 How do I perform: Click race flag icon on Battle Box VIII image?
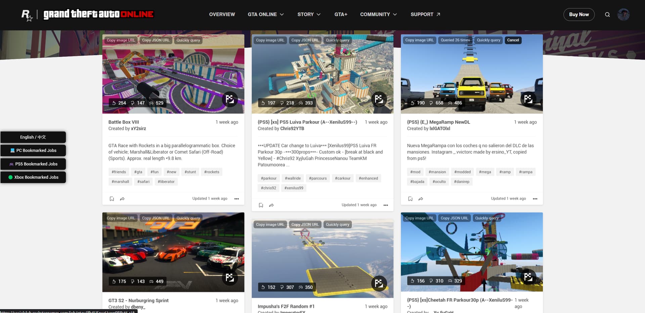tap(230, 99)
